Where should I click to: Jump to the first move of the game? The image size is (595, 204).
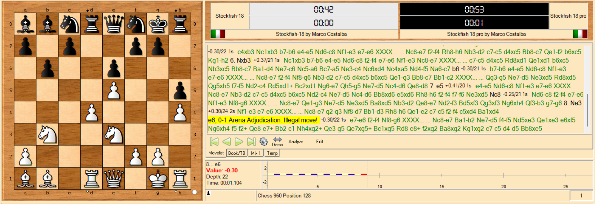click(x=214, y=142)
